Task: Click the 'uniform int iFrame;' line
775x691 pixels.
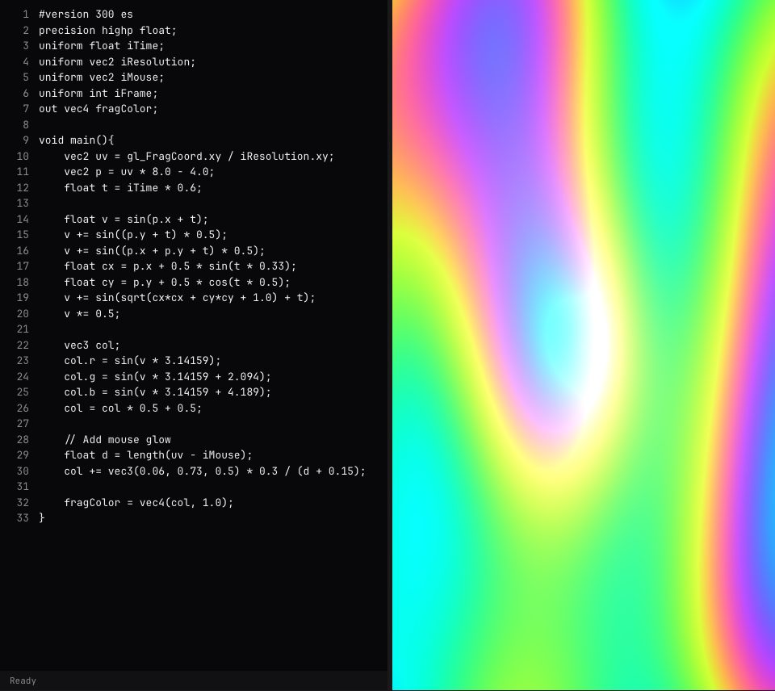Action: tap(98, 94)
